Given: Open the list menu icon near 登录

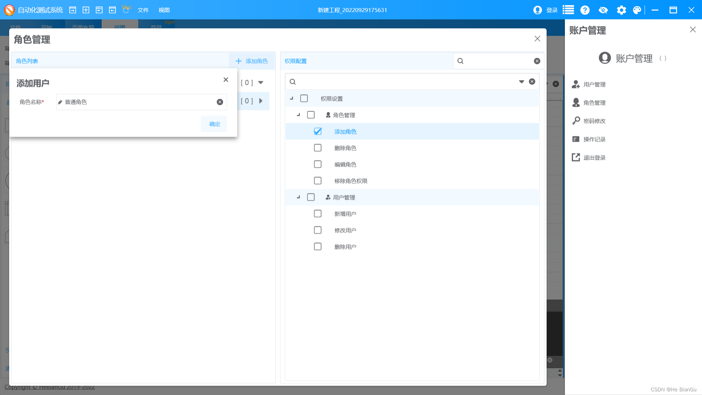Looking at the screenshot, I should [568, 10].
